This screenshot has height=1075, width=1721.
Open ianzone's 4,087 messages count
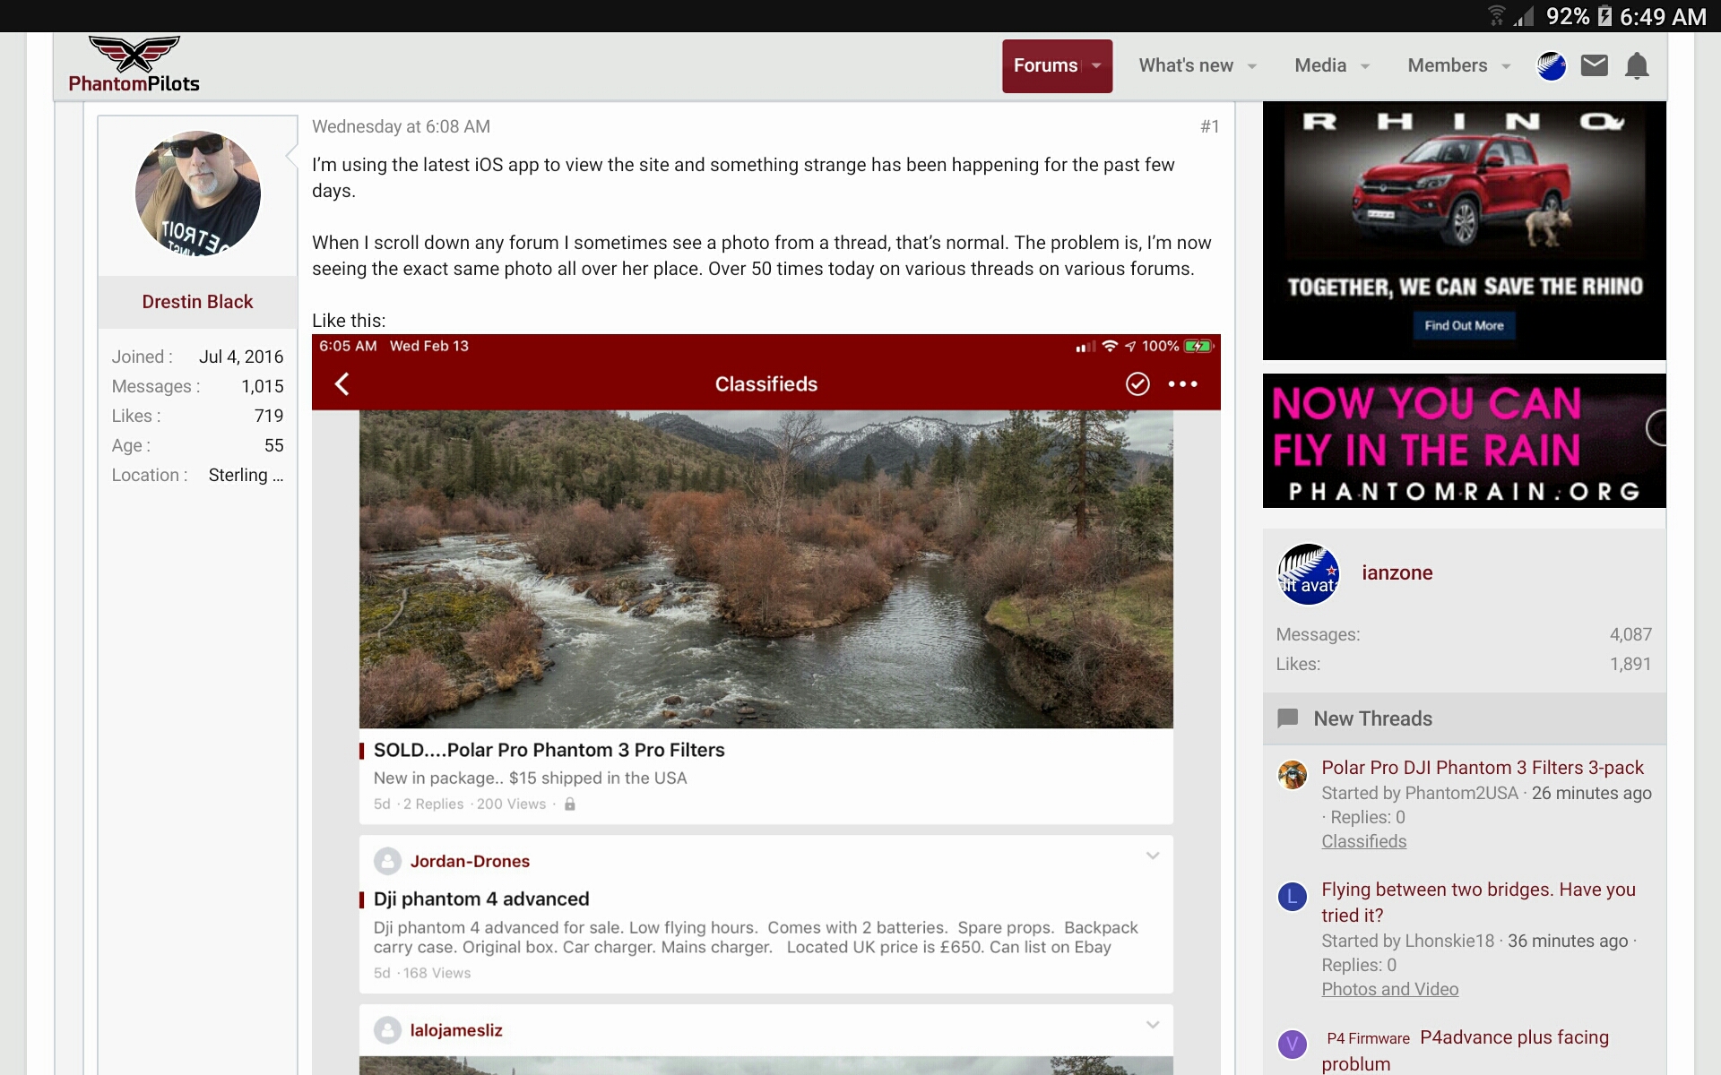(1630, 634)
